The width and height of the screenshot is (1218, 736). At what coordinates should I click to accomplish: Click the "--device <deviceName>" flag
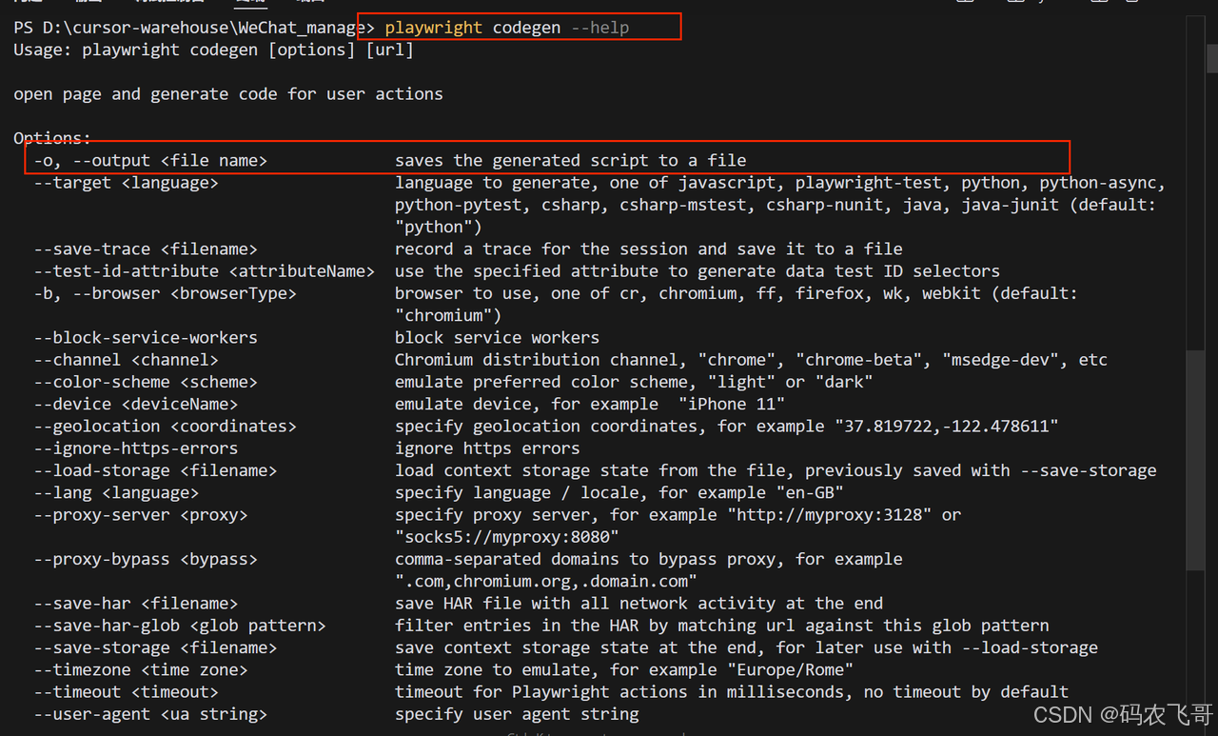pyautogui.click(x=136, y=404)
